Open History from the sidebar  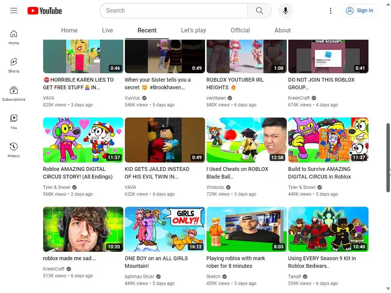(14, 150)
